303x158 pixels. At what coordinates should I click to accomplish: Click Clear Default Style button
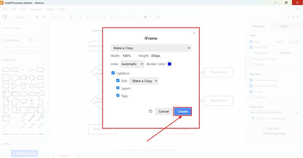pos(274,133)
